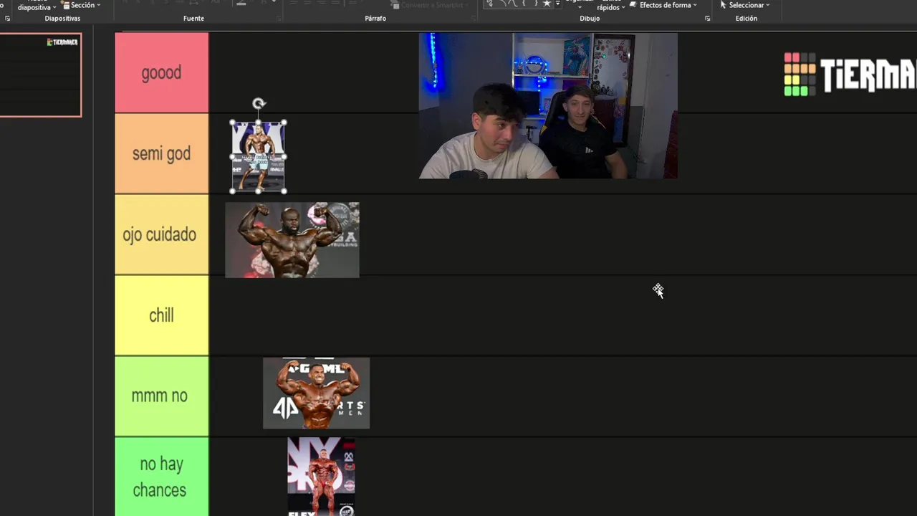917x516 pixels.
Task: Click the yellow 'chill' tier label
Action: 162,315
